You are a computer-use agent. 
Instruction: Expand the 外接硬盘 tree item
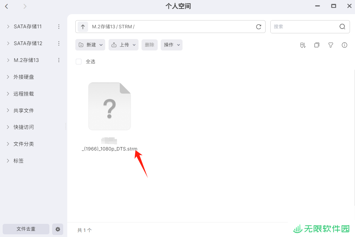(x=8, y=77)
